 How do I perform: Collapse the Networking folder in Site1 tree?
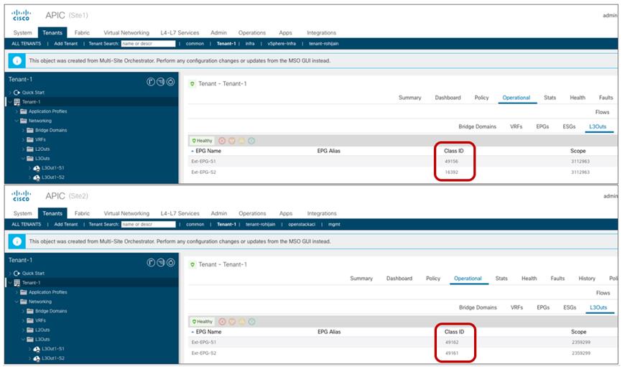17,121
